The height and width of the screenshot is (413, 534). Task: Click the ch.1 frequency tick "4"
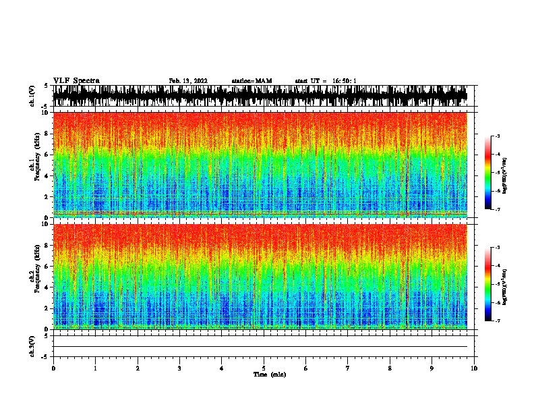47,176
